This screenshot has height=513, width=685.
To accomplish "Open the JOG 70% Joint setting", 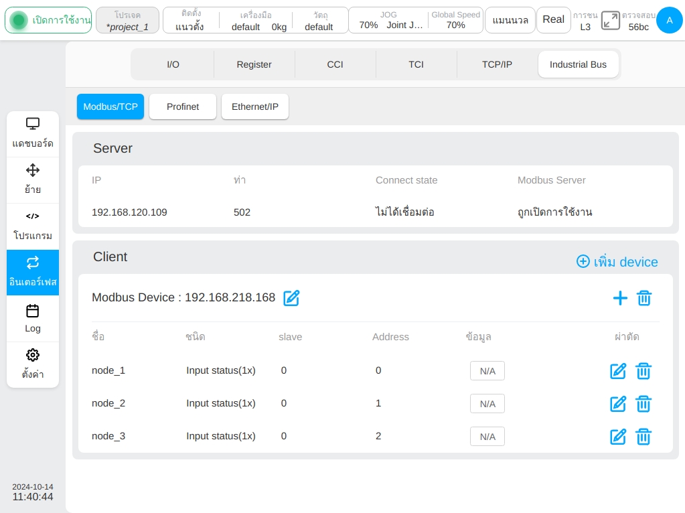I will 389,20.
